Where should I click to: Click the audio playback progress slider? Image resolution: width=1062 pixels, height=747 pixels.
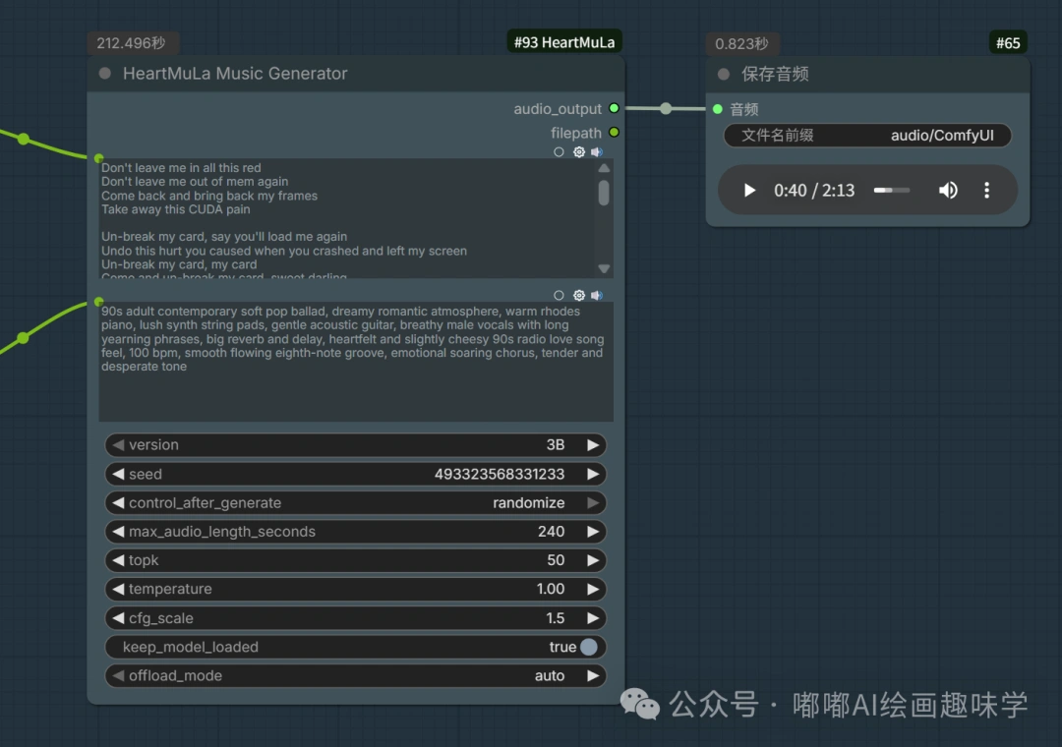[891, 190]
